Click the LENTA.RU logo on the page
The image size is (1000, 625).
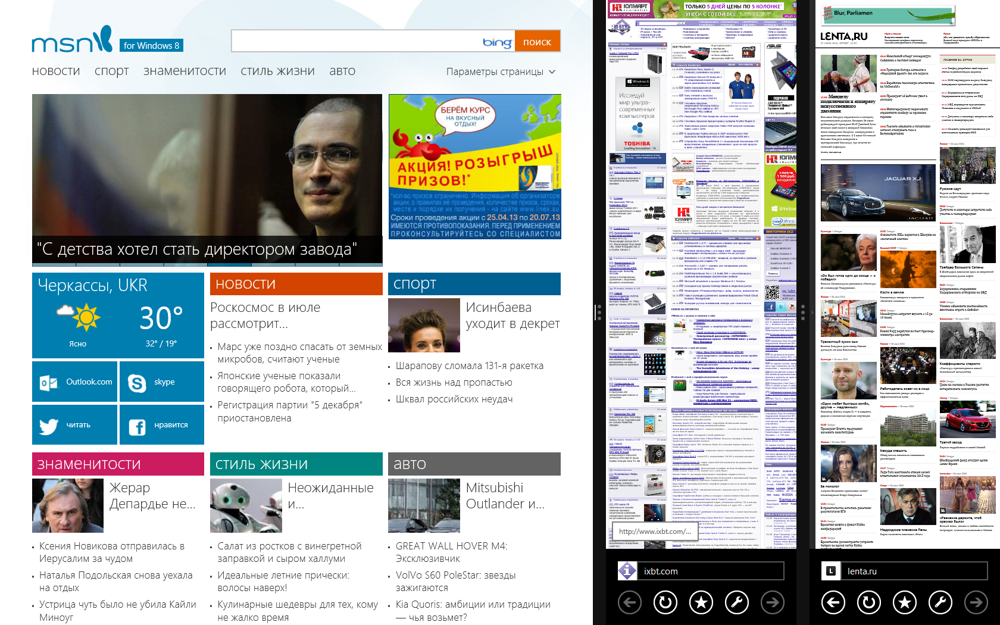click(843, 36)
